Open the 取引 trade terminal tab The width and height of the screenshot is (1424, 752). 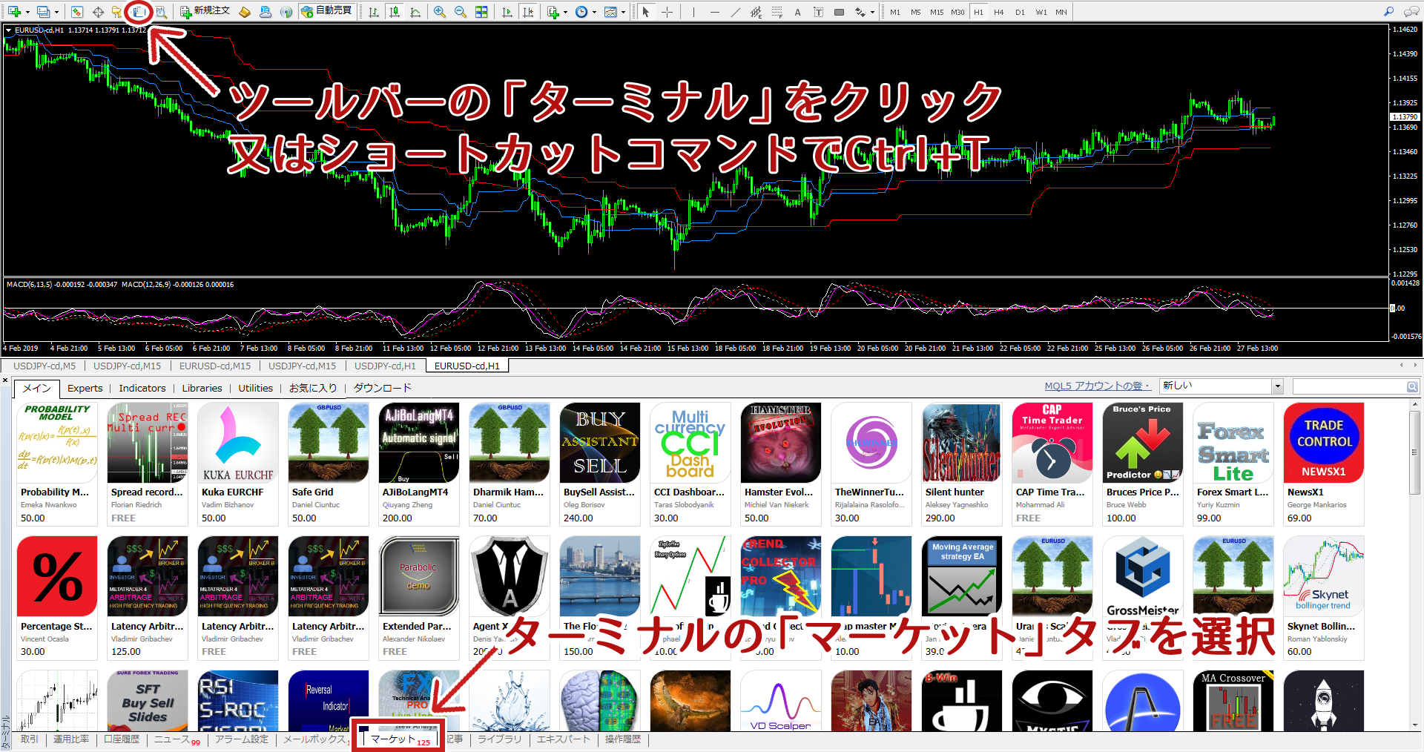[29, 739]
